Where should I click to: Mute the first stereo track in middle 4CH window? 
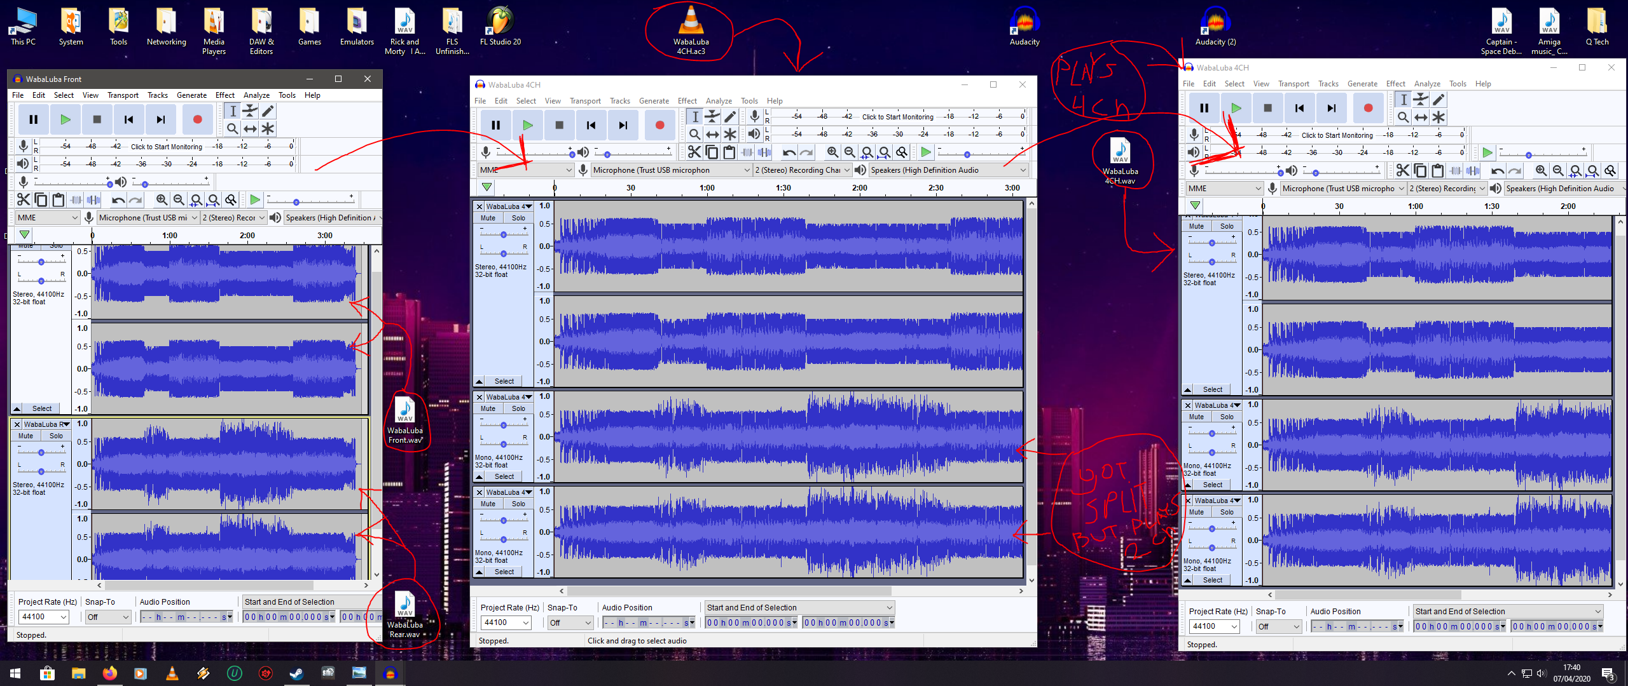point(488,218)
